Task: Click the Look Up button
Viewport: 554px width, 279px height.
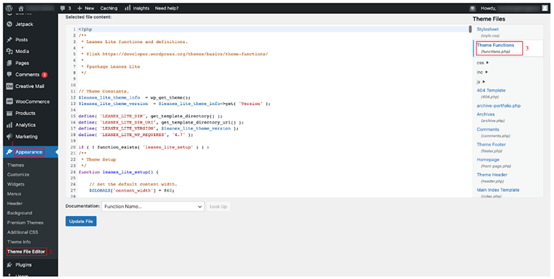Action: tap(219, 206)
